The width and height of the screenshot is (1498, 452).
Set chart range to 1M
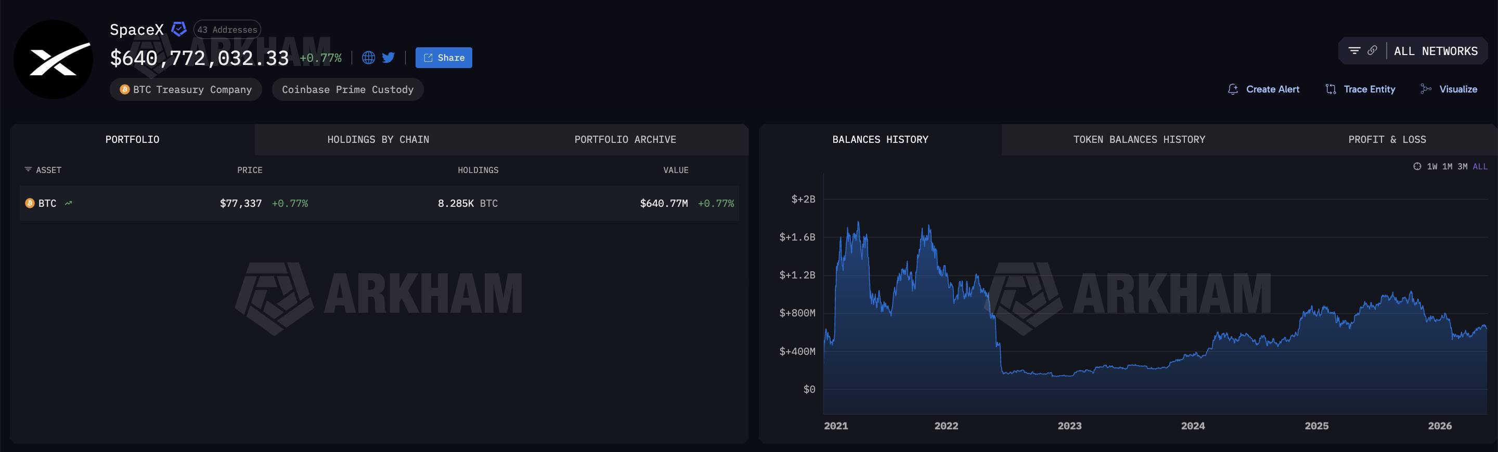tap(1448, 167)
